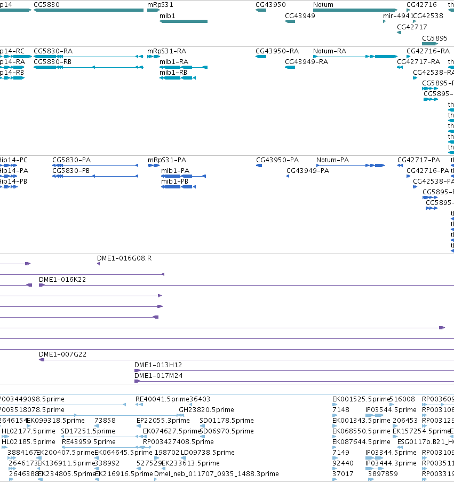Open transcript CG5830-RB
454x482 pixels.
(89, 67)
